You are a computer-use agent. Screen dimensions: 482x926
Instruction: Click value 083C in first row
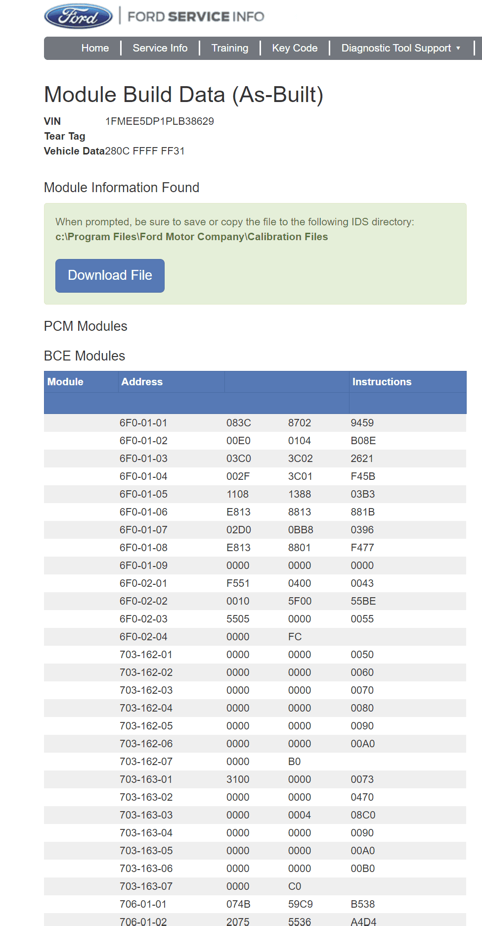239,423
